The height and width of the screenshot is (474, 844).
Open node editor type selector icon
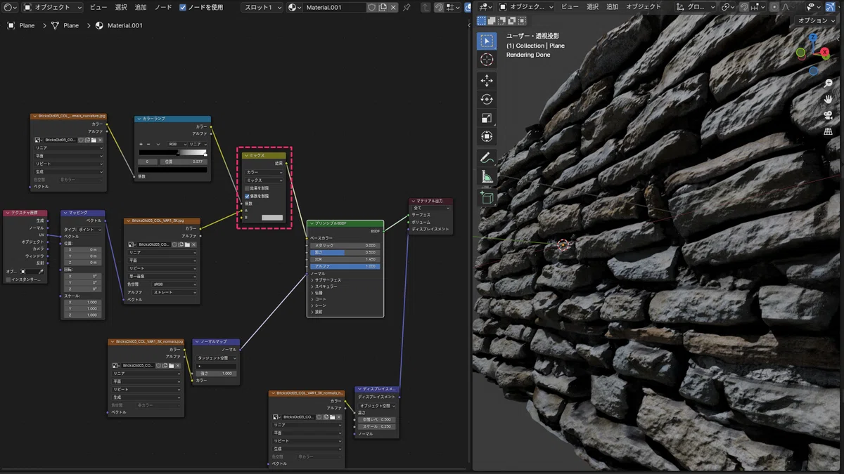9,7
